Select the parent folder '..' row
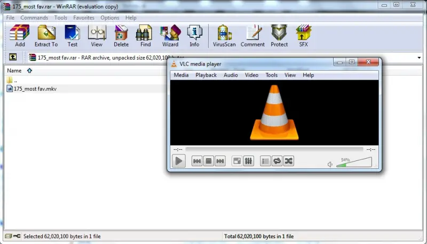 point(12,80)
